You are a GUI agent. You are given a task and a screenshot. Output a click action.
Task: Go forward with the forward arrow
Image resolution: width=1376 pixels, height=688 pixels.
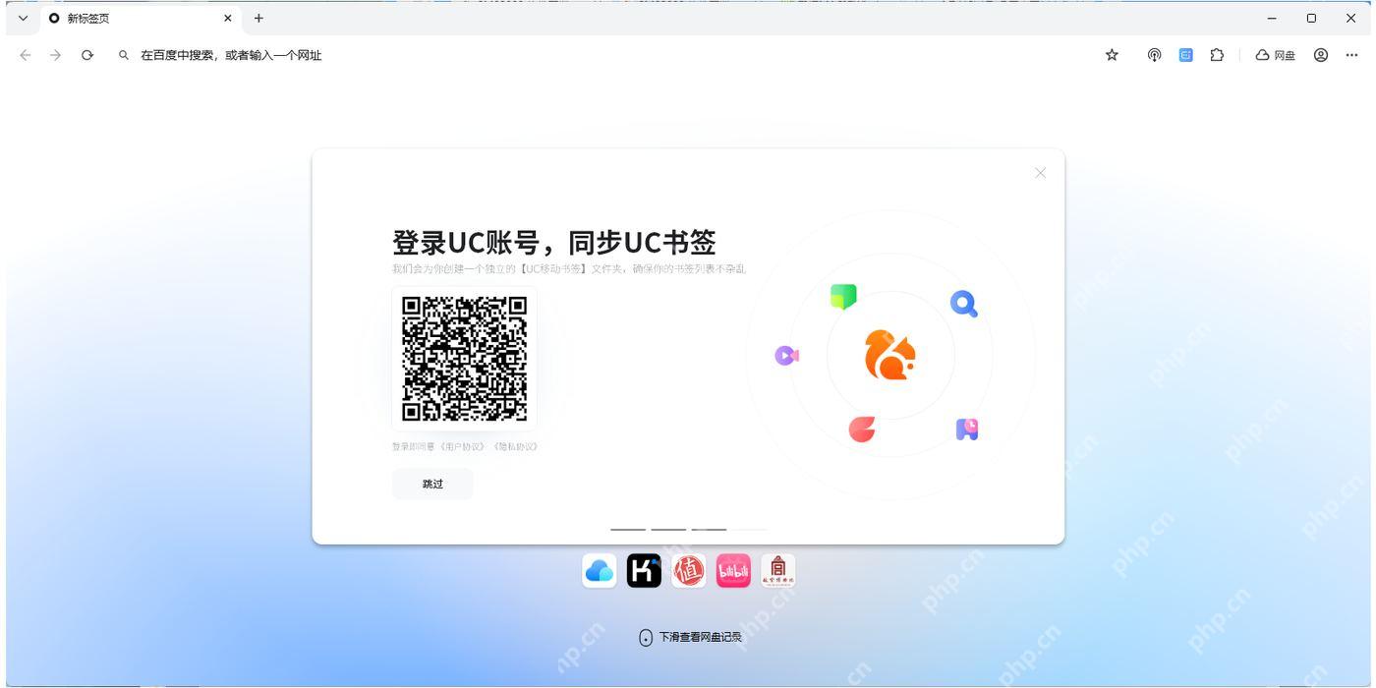coord(55,55)
